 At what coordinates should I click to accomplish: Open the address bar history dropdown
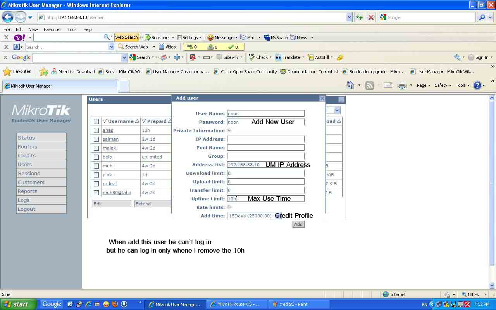coord(349,17)
